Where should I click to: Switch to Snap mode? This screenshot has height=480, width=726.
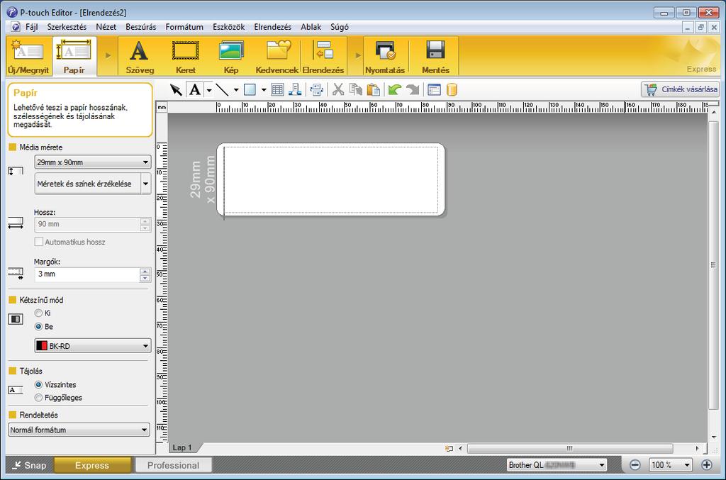pyautogui.click(x=29, y=465)
